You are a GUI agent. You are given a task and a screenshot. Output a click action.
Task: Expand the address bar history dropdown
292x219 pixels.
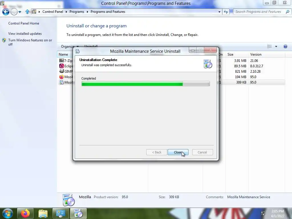[219, 12]
